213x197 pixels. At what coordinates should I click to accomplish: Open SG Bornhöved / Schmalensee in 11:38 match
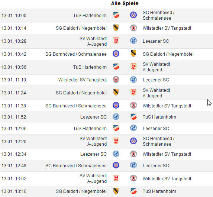pyautogui.click(x=76, y=106)
